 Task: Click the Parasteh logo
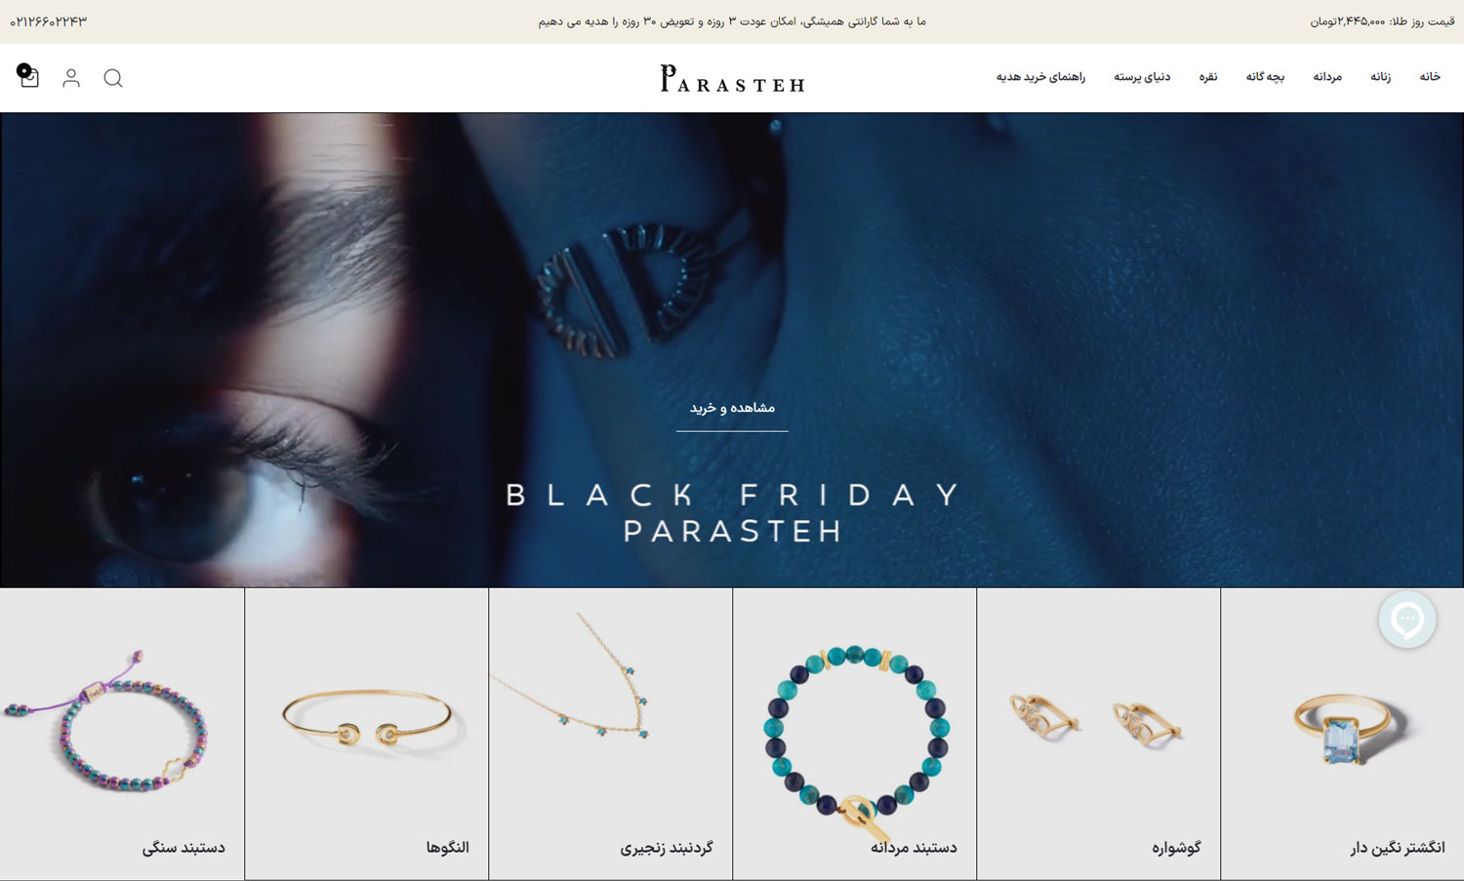[x=732, y=78]
